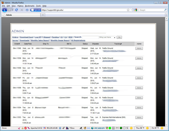169x131 pixels.
Task: Click the search magnifier icon
Action: click(x=165, y=10)
